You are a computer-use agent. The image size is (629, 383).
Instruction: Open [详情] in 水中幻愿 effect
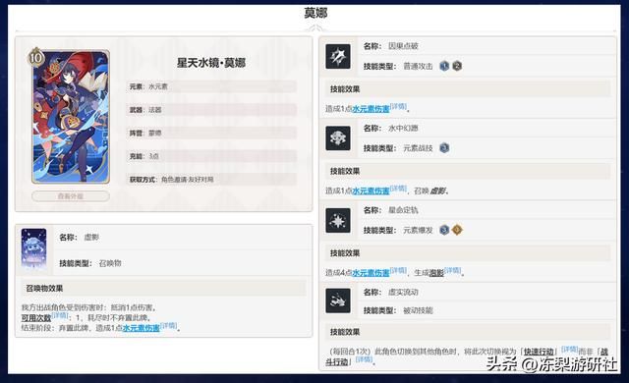click(398, 189)
